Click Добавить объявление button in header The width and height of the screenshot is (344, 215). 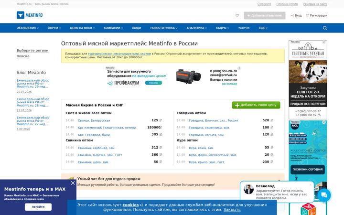point(265,15)
